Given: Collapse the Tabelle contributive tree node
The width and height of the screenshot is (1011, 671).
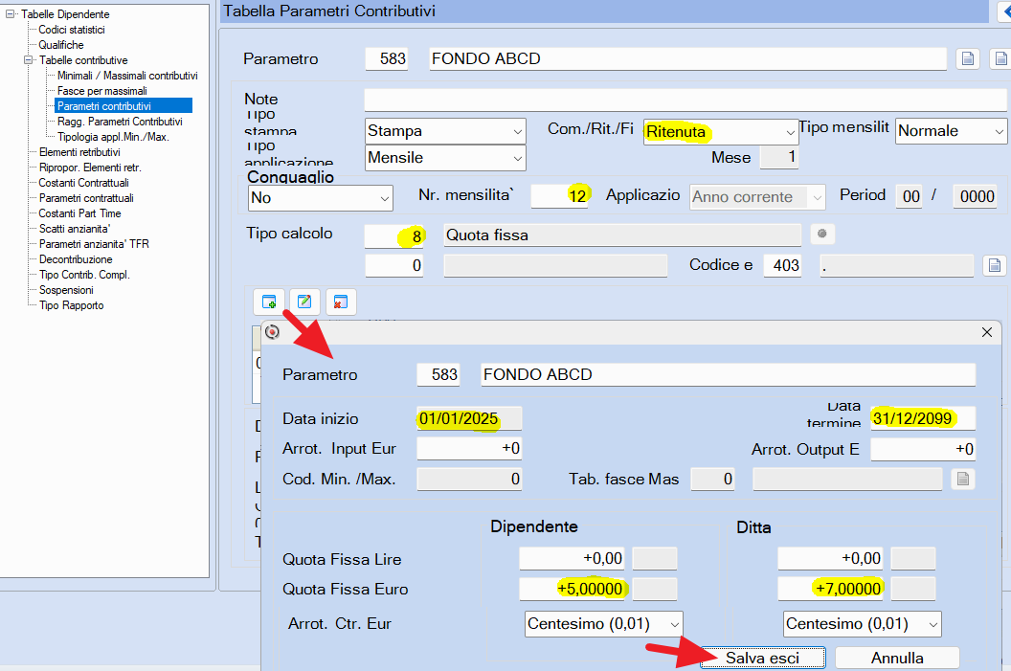Looking at the screenshot, I should (x=29, y=60).
